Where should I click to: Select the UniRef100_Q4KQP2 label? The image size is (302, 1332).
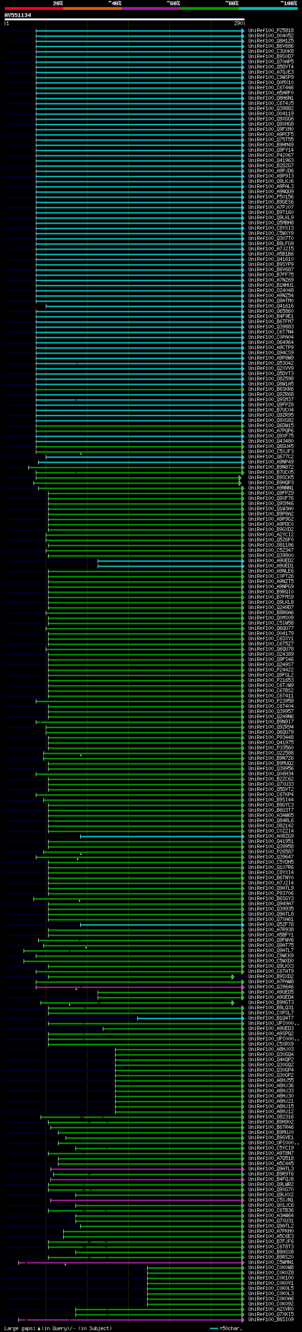(271, 1059)
